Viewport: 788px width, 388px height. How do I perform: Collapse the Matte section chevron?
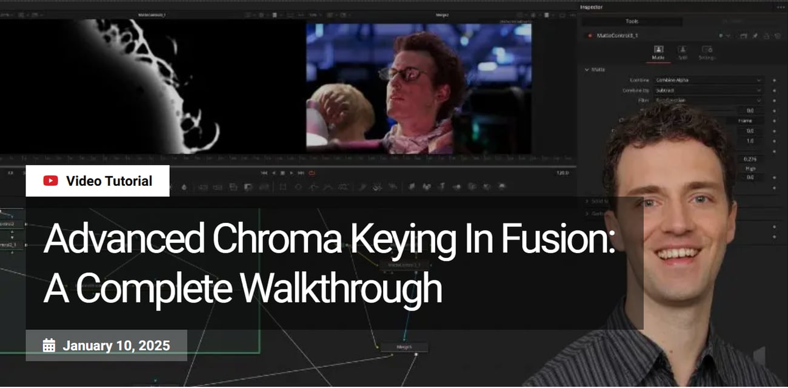click(x=587, y=70)
